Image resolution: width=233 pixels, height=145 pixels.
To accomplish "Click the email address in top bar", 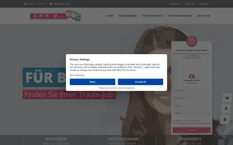I will [62, 4].
